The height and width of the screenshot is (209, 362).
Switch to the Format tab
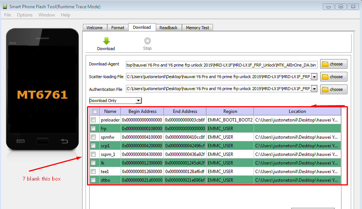pyautogui.click(x=118, y=28)
